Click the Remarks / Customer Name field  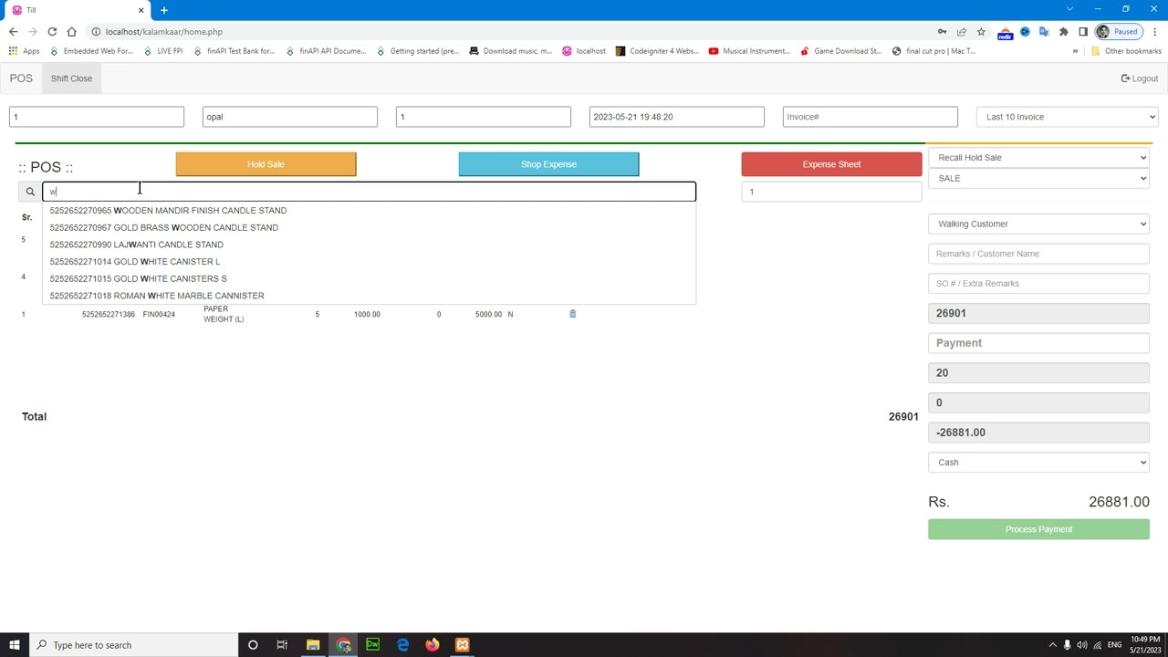[x=1038, y=254]
